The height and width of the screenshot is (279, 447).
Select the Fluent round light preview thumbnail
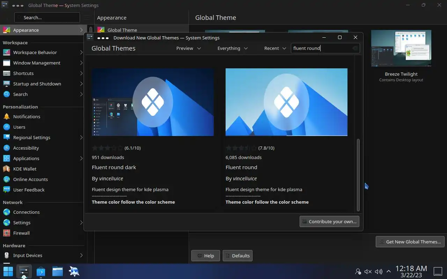[x=286, y=102]
